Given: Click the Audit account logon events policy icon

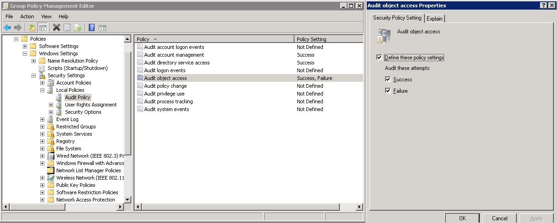Looking at the screenshot, I should (x=140, y=47).
